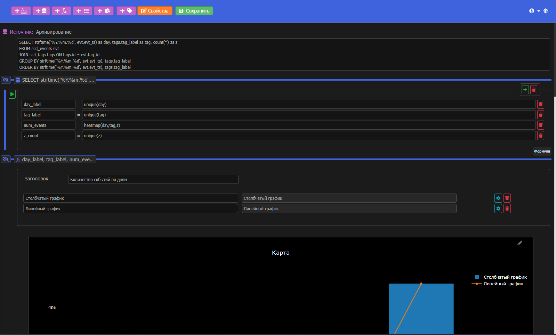This screenshot has width=556, height=335.
Task: Click the pencil edit icon on chart
Action: pyautogui.click(x=519, y=243)
